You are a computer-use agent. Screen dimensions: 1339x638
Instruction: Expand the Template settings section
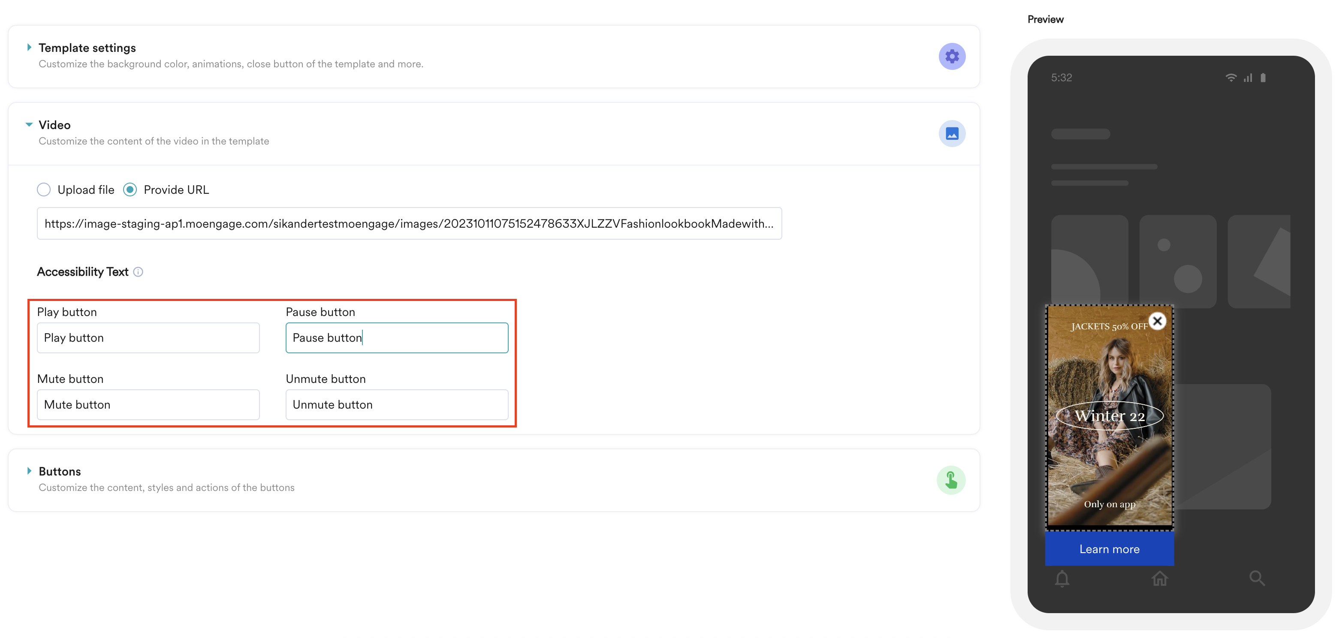(29, 47)
